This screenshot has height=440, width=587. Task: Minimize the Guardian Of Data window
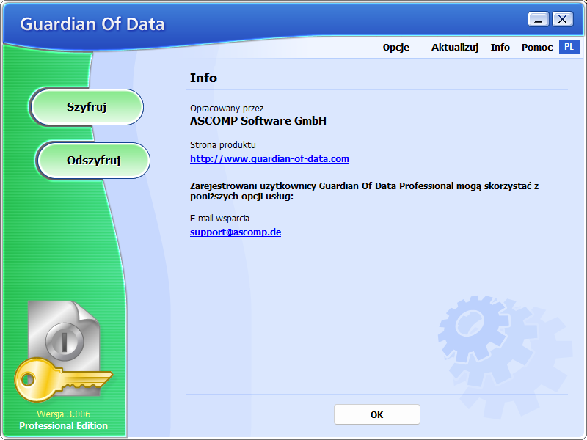tap(539, 20)
